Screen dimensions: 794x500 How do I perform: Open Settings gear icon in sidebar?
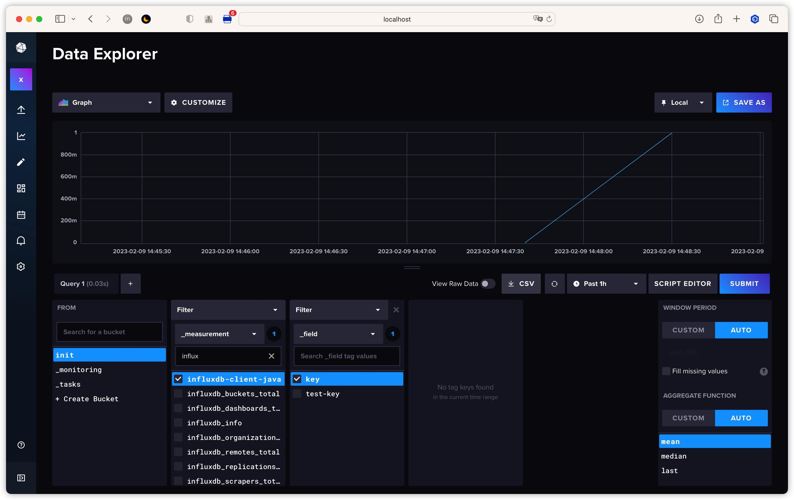21,267
